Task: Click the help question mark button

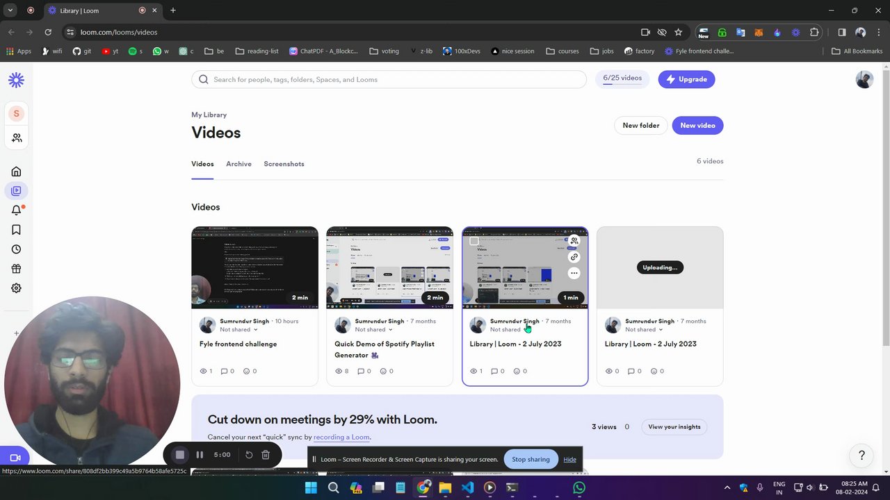Action: pos(861,456)
